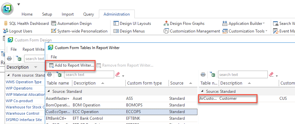This screenshot has width=295, height=124.
Task: Open SQL Health Dashboard
Action: coord(26,24)
